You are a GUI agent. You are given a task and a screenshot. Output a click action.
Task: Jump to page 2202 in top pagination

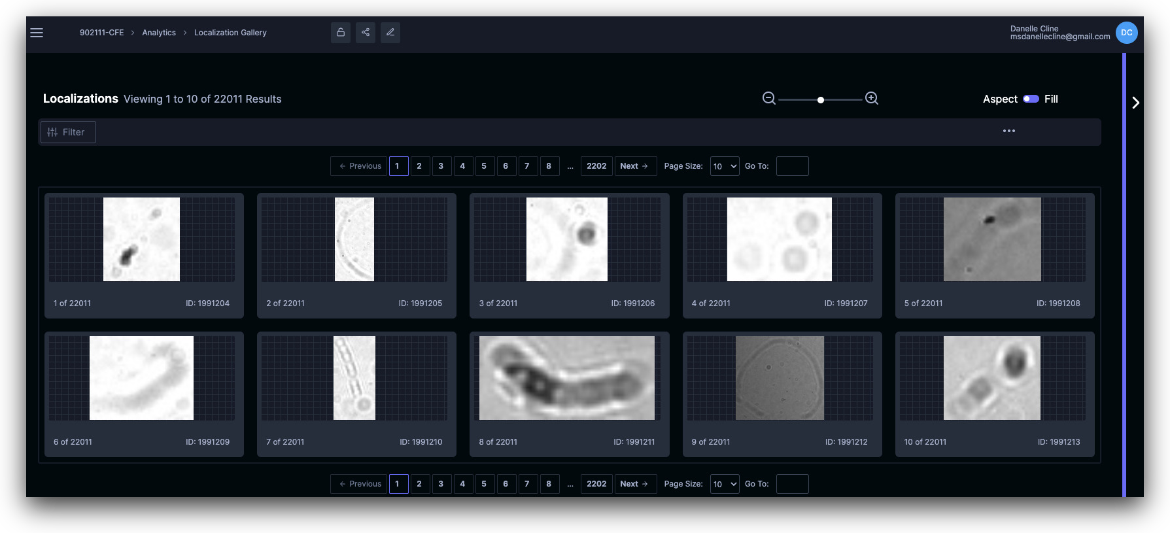coord(596,166)
